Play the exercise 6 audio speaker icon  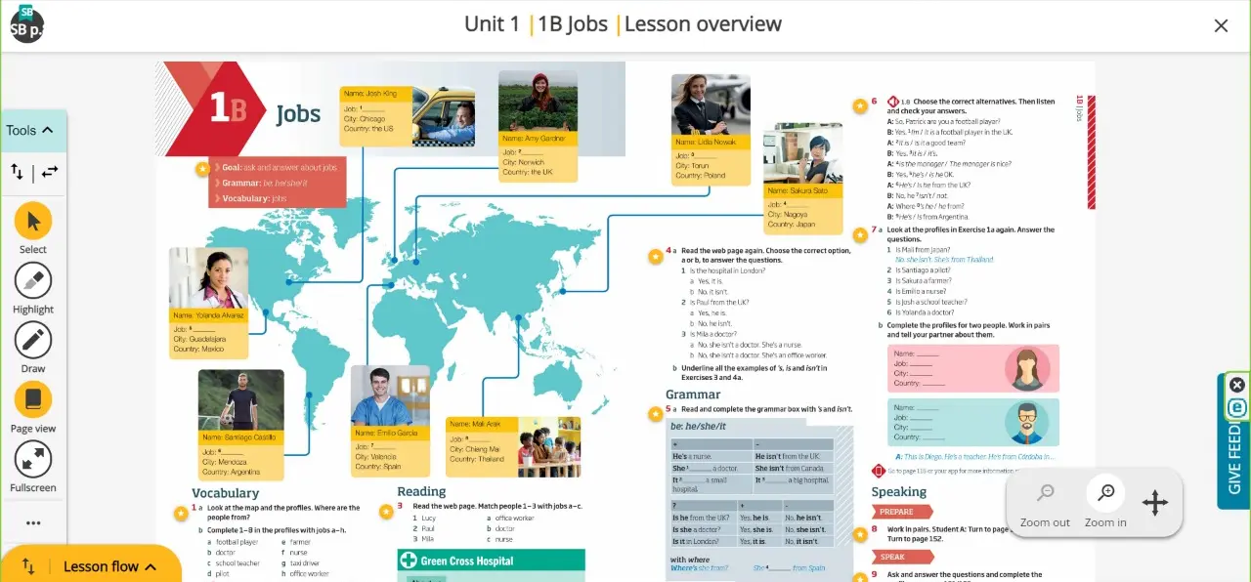tap(892, 102)
